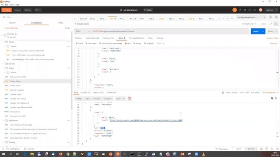Click New Collection link

coord(10,28)
